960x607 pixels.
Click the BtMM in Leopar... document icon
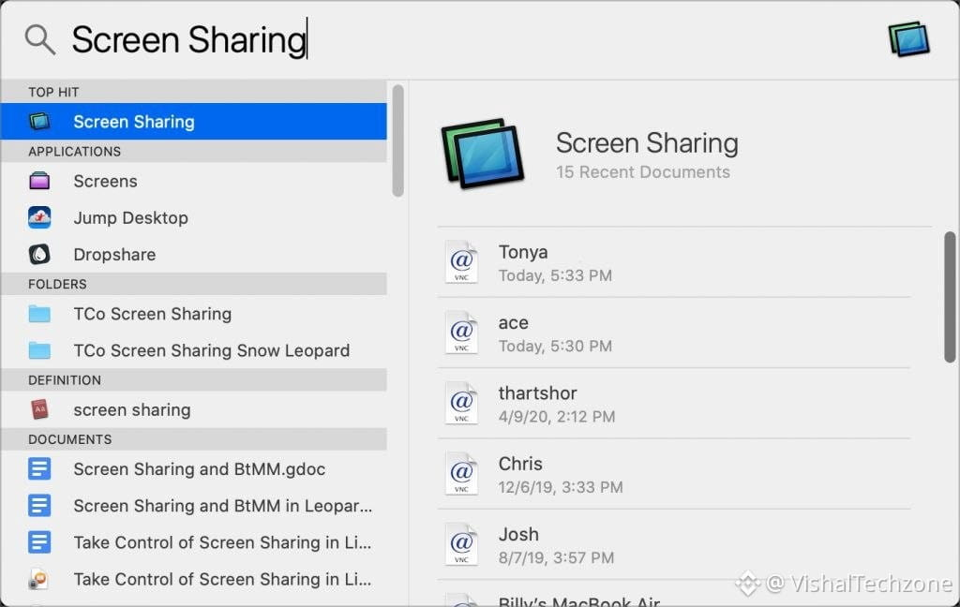tap(39, 506)
